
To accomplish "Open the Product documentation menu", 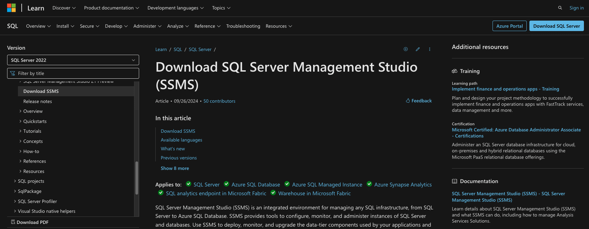I will tap(111, 8).
